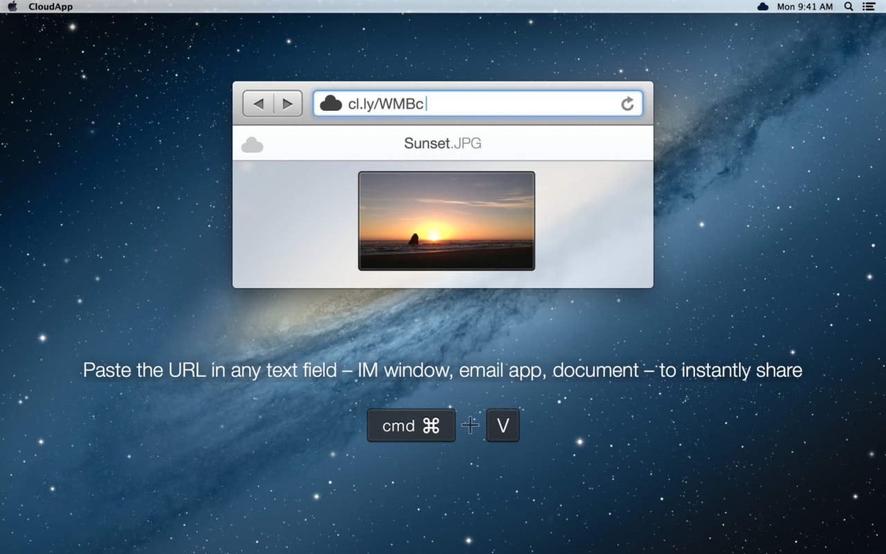Go back with the left arrow button

(x=258, y=104)
